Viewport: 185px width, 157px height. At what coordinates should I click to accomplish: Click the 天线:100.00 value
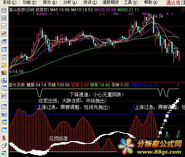click(59, 85)
